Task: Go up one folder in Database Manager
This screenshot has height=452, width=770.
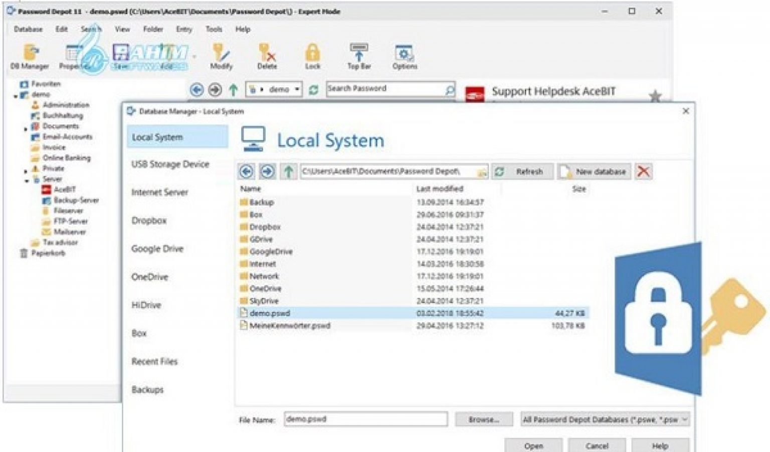Action: pos(288,172)
